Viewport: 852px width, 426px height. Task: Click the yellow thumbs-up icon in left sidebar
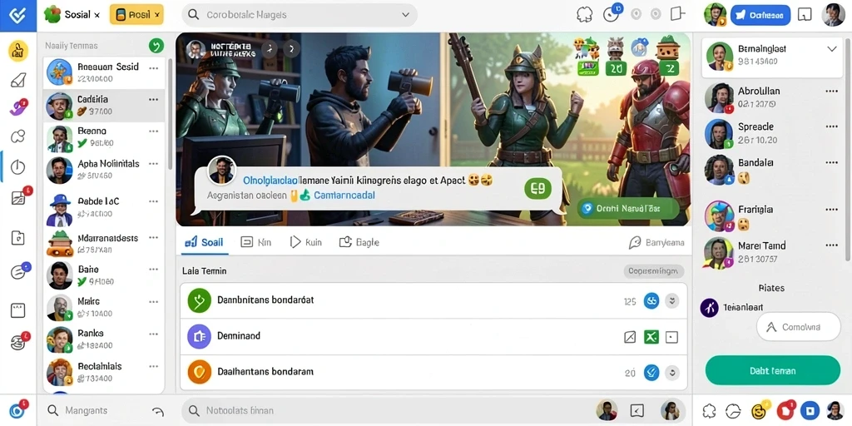coord(18,51)
